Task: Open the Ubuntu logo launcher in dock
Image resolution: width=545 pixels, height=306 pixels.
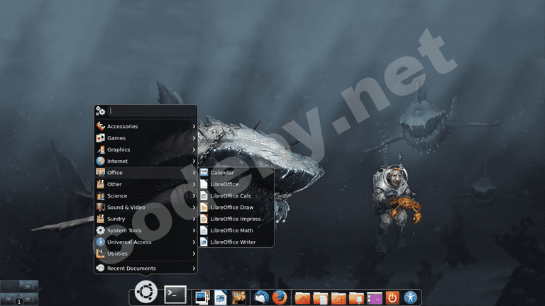Action: (x=146, y=291)
